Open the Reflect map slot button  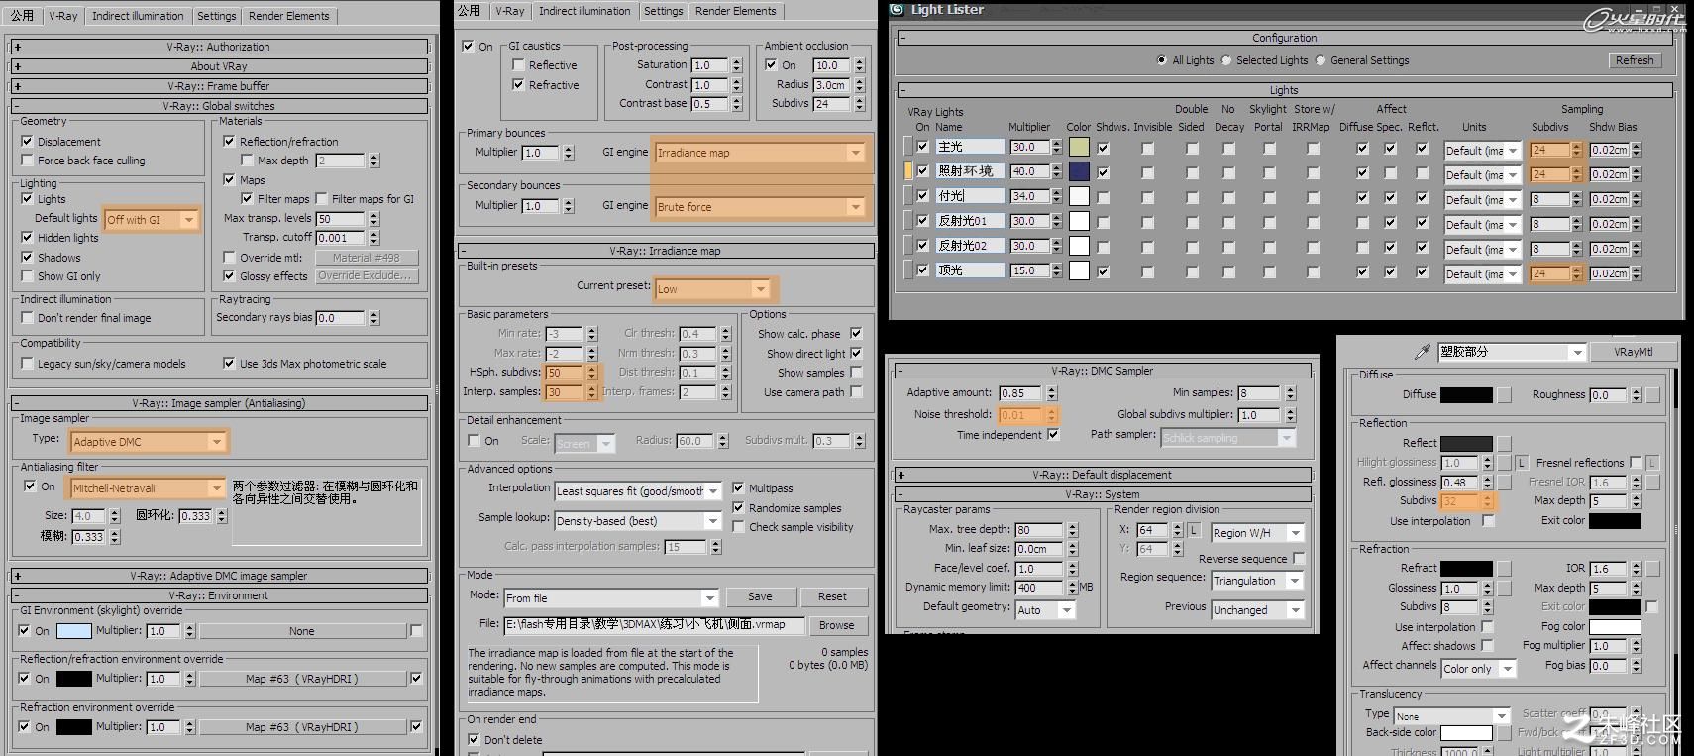tap(1504, 444)
